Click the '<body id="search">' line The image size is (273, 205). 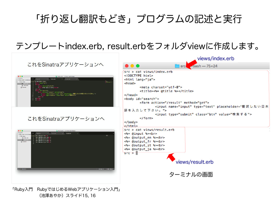pyautogui.click(x=142, y=99)
